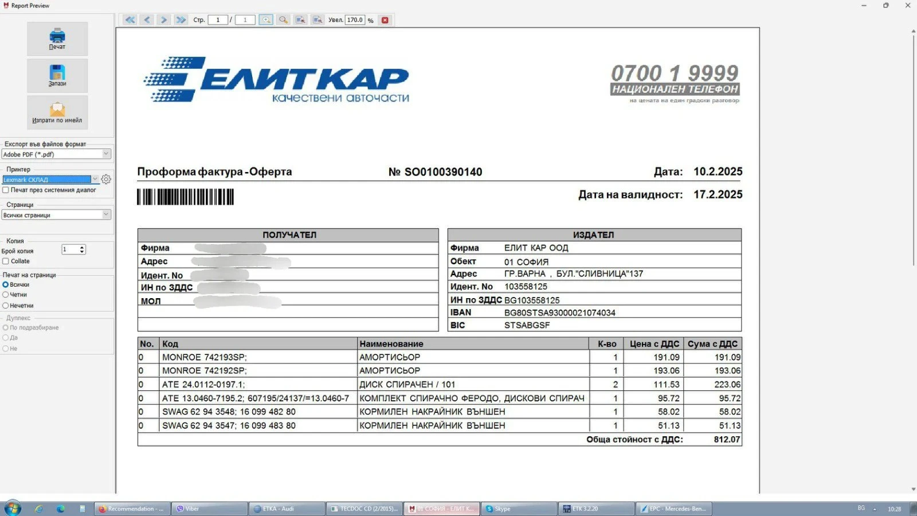Select the Четни pages radio button

[6, 295]
